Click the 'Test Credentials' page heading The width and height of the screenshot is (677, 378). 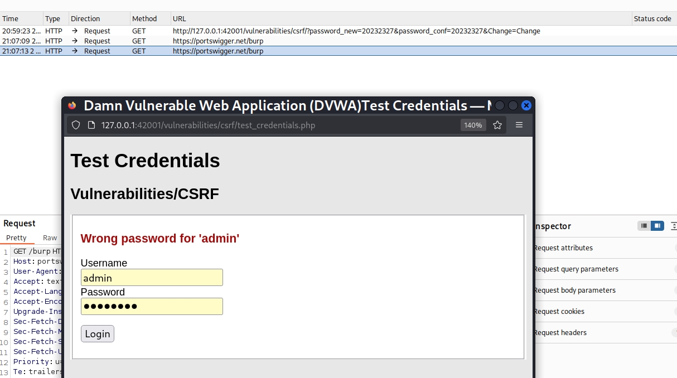(x=145, y=161)
